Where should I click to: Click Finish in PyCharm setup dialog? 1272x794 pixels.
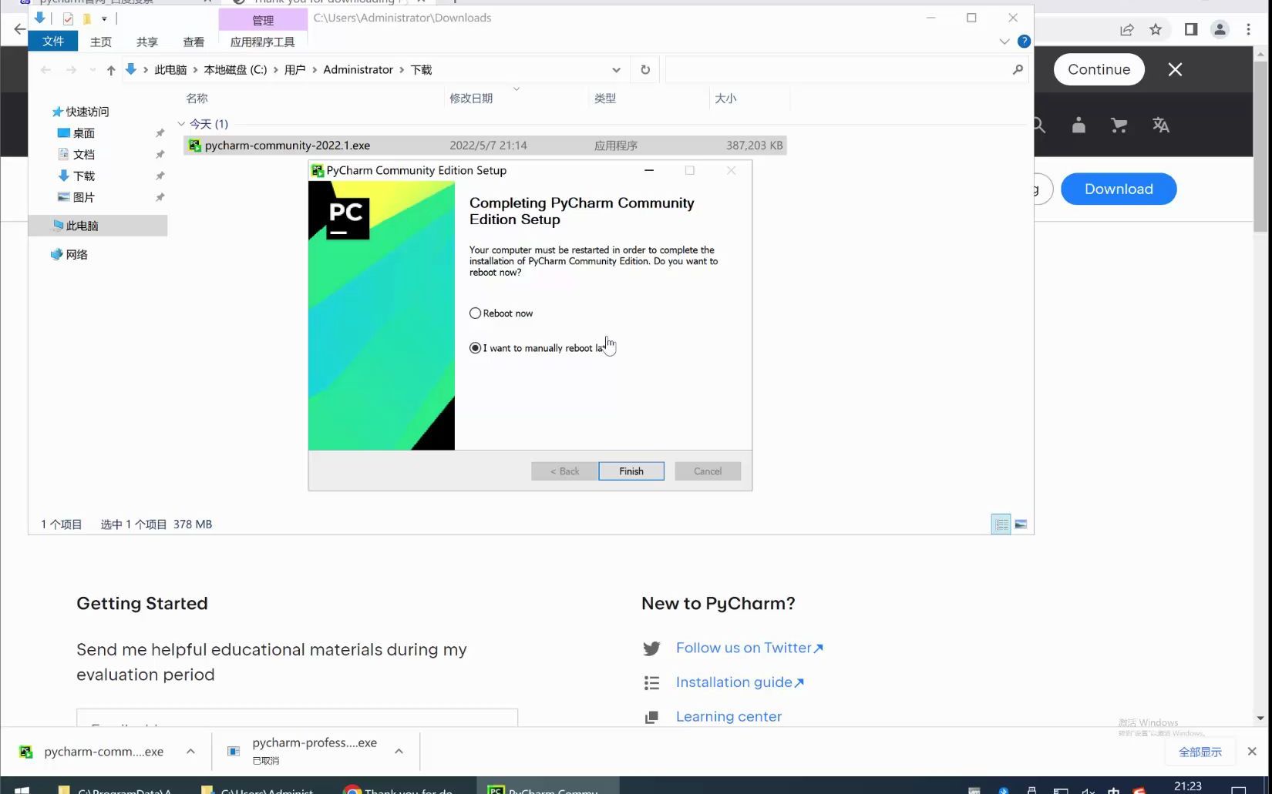pyautogui.click(x=631, y=471)
